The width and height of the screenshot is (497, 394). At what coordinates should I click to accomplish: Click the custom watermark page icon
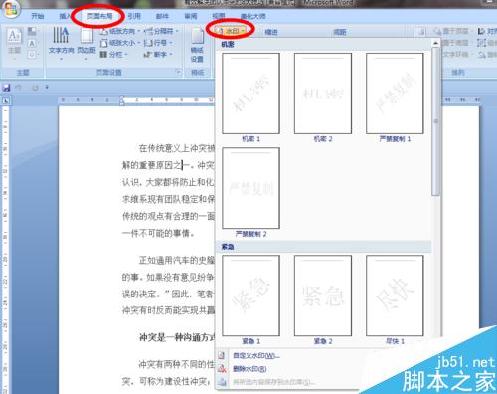pos(222,356)
